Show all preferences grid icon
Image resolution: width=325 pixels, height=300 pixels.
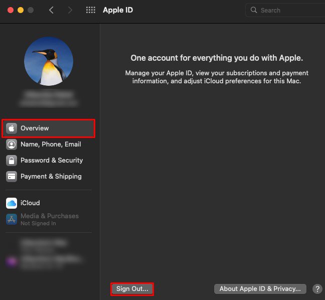click(x=91, y=10)
